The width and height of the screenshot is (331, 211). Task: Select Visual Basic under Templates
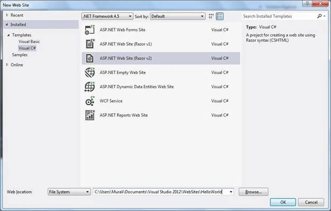tap(29, 41)
